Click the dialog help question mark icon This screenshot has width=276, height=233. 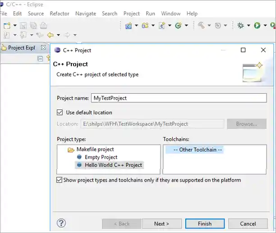[x=61, y=223]
